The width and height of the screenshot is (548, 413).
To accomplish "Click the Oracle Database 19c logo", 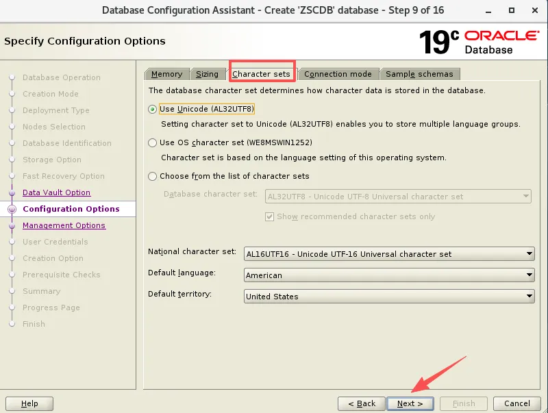I will (x=479, y=42).
